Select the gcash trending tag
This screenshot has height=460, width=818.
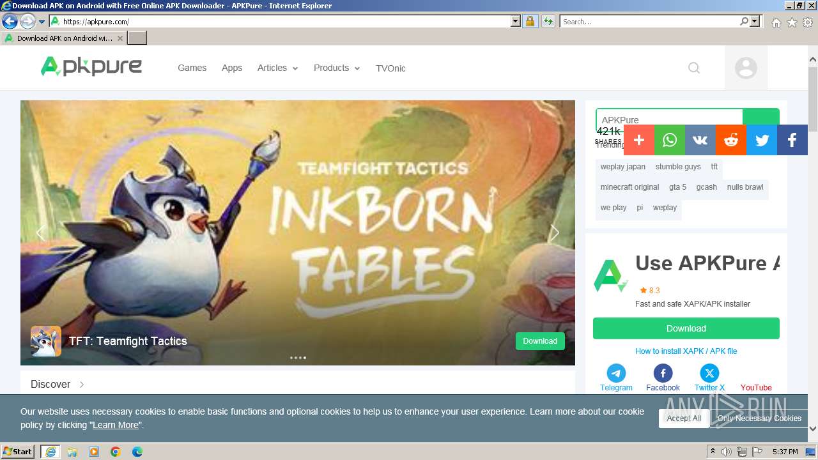(x=707, y=187)
